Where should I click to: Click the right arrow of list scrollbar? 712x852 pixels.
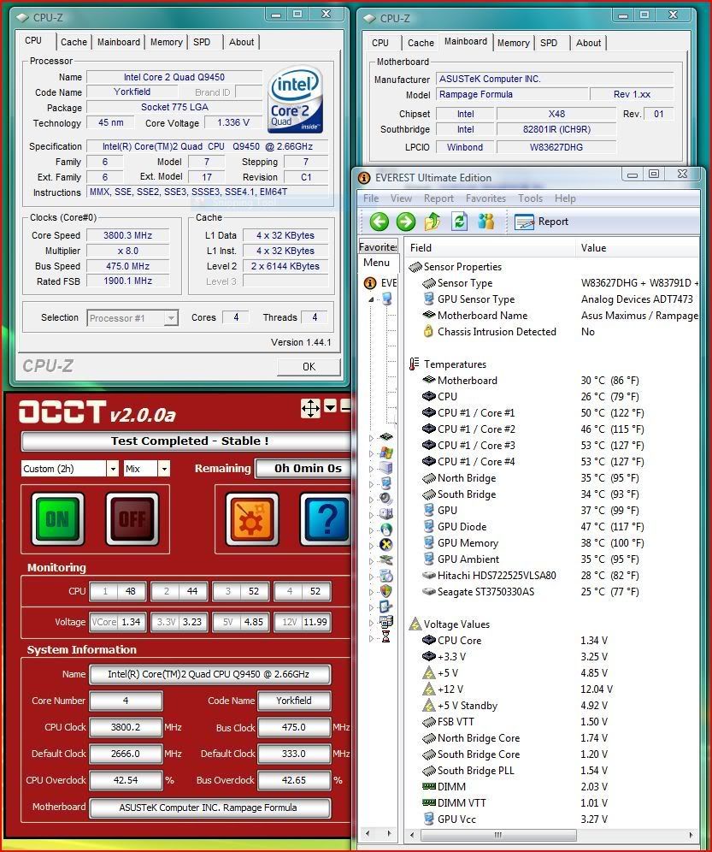coord(691,834)
